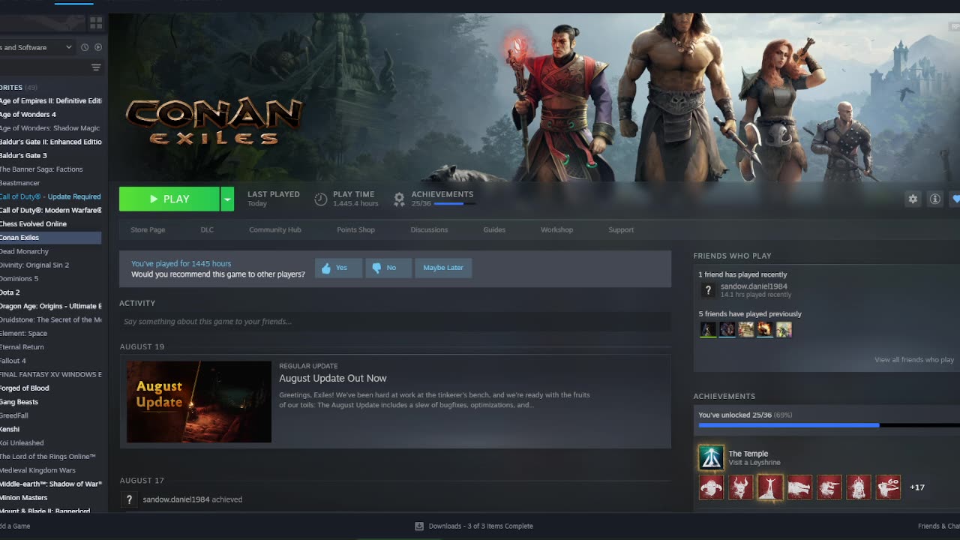Image resolution: width=960 pixels, height=540 pixels.
Task: Open the Support tab
Action: [621, 229]
